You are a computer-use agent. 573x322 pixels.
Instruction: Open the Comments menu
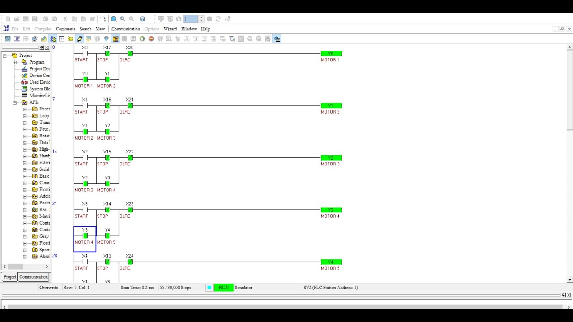click(65, 29)
